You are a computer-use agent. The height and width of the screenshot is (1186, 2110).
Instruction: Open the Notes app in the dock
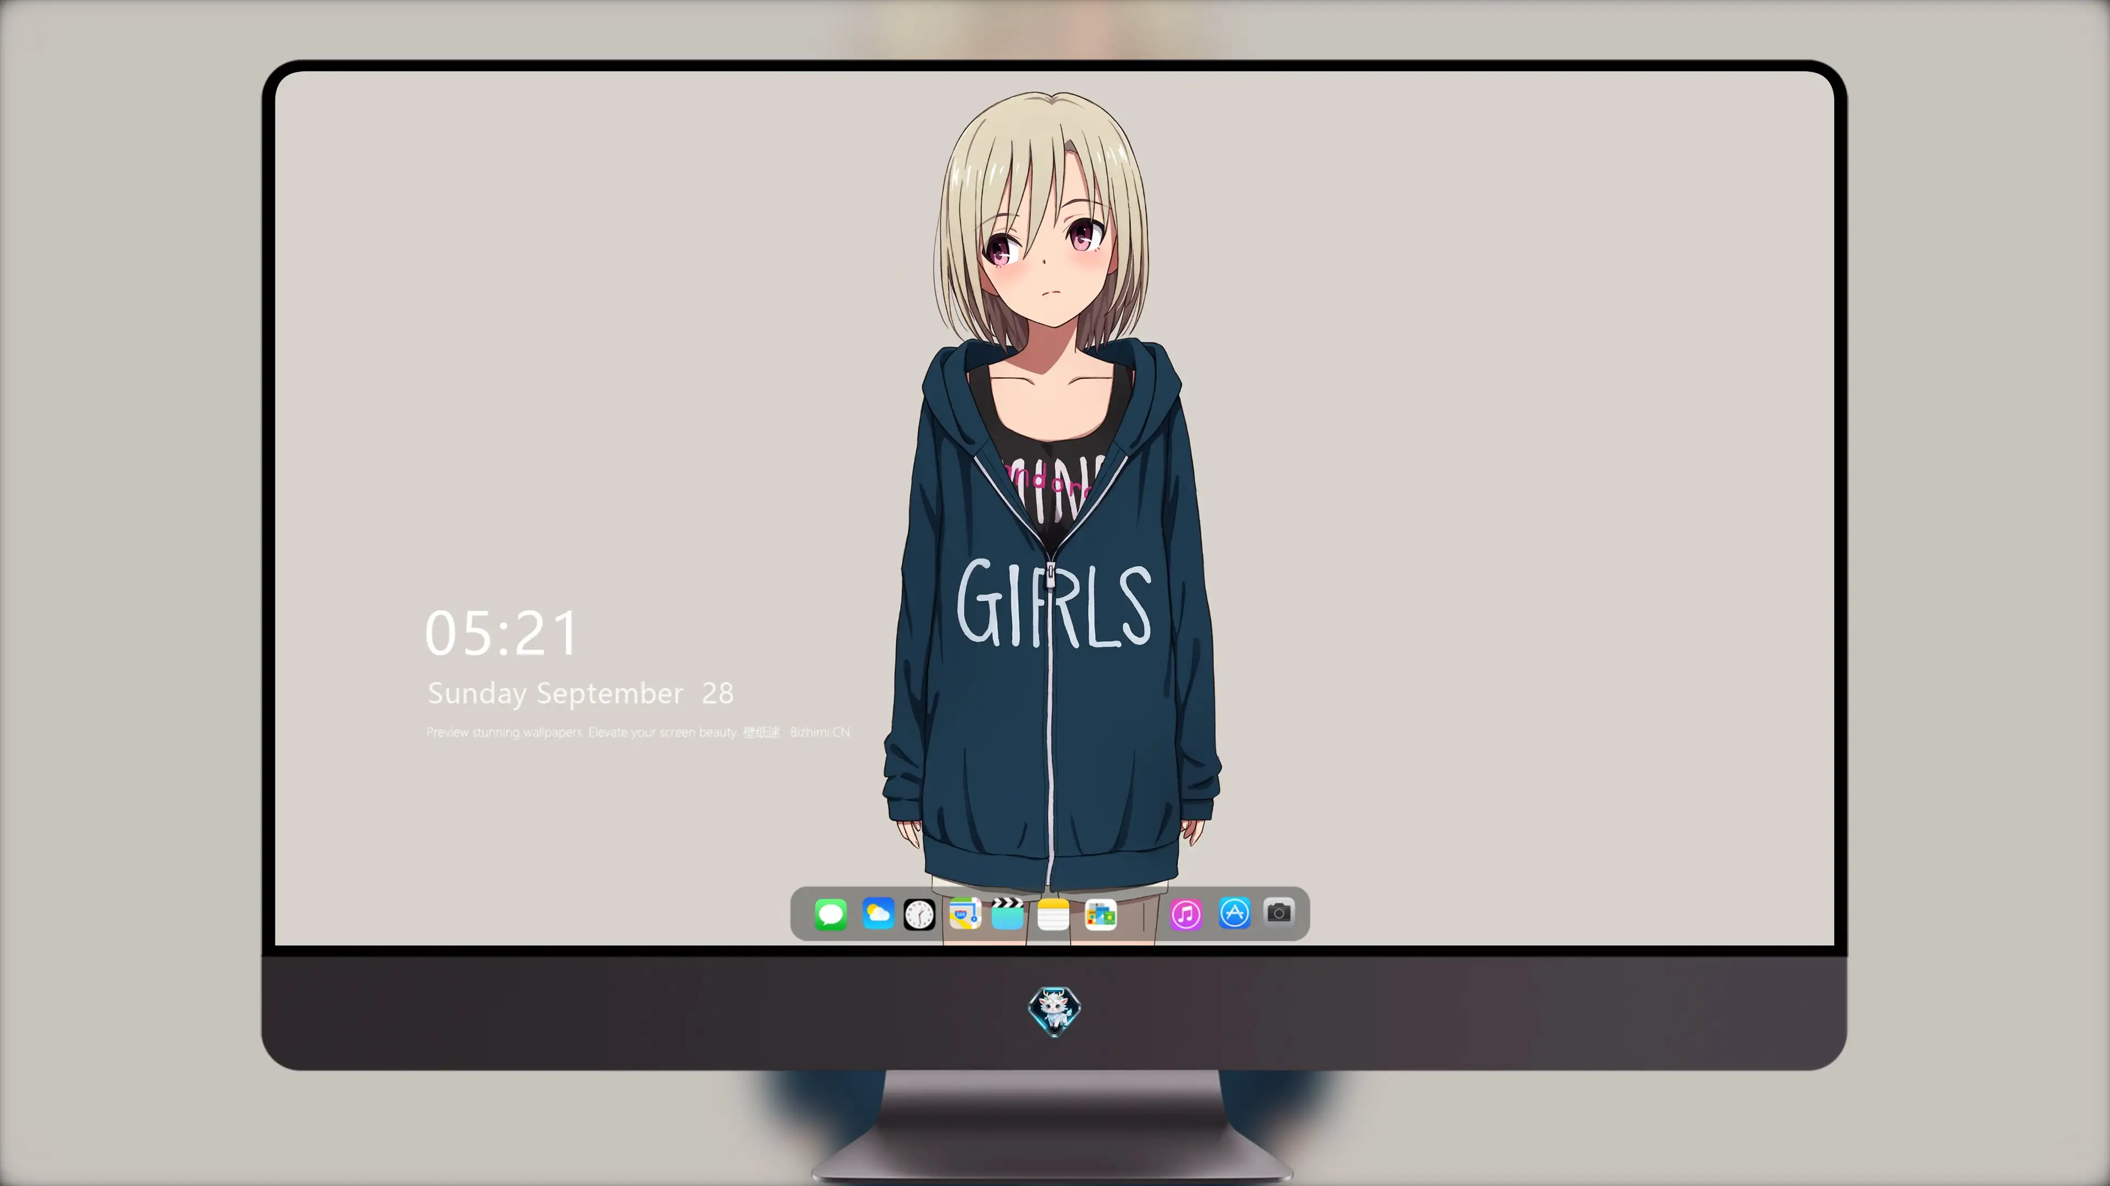[x=1053, y=914]
